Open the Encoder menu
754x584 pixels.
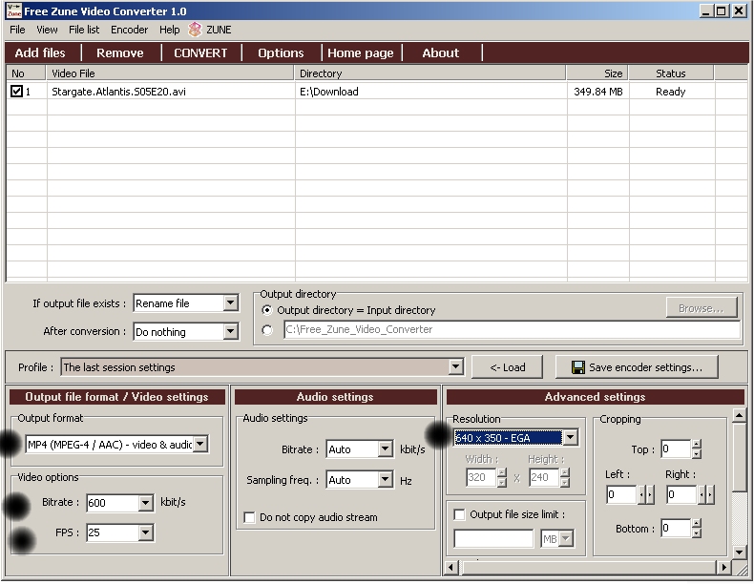tap(130, 30)
